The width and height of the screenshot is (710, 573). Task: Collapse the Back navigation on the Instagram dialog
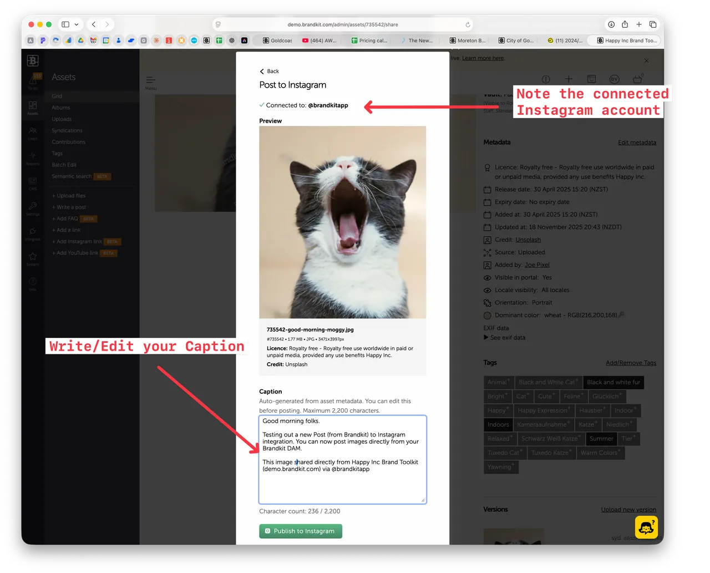pyautogui.click(x=269, y=71)
